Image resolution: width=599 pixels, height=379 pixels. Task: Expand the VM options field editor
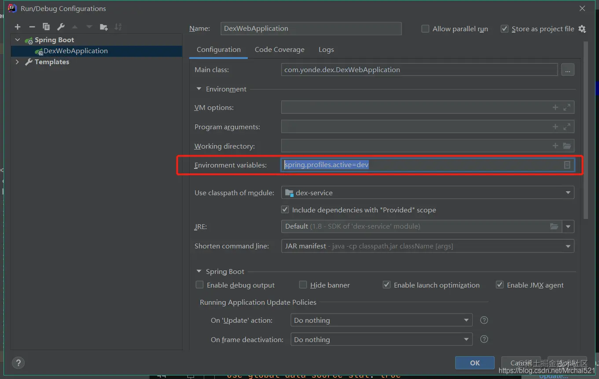pos(567,107)
